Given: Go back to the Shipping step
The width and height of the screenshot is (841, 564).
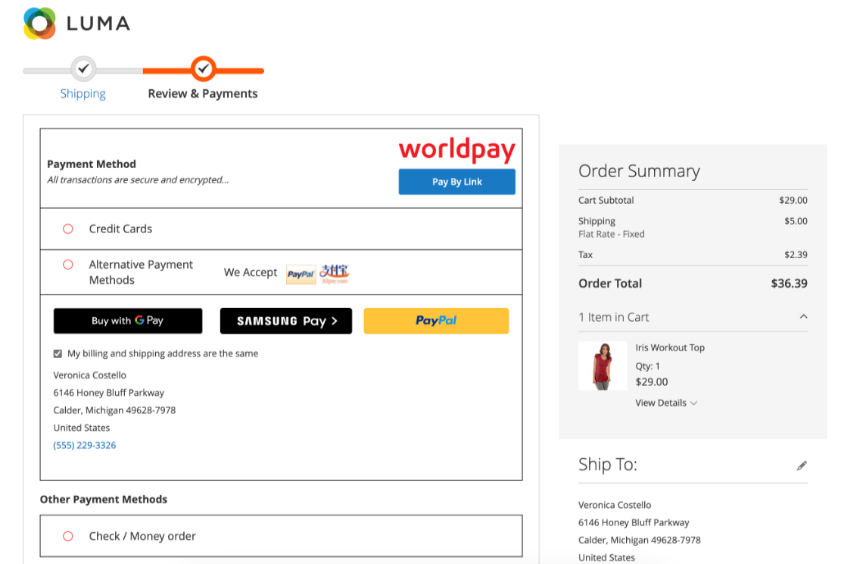Looking at the screenshot, I should [x=83, y=93].
